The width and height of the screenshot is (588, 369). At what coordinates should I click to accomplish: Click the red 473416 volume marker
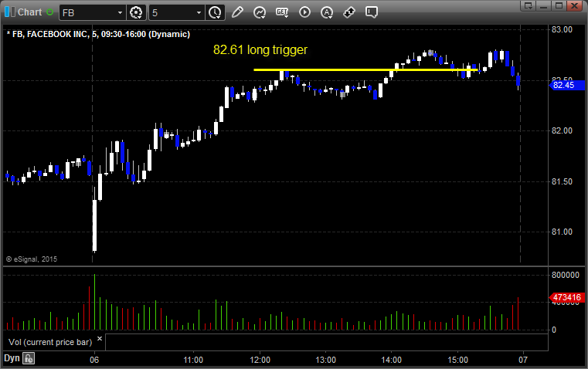pyautogui.click(x=567, y=297)
